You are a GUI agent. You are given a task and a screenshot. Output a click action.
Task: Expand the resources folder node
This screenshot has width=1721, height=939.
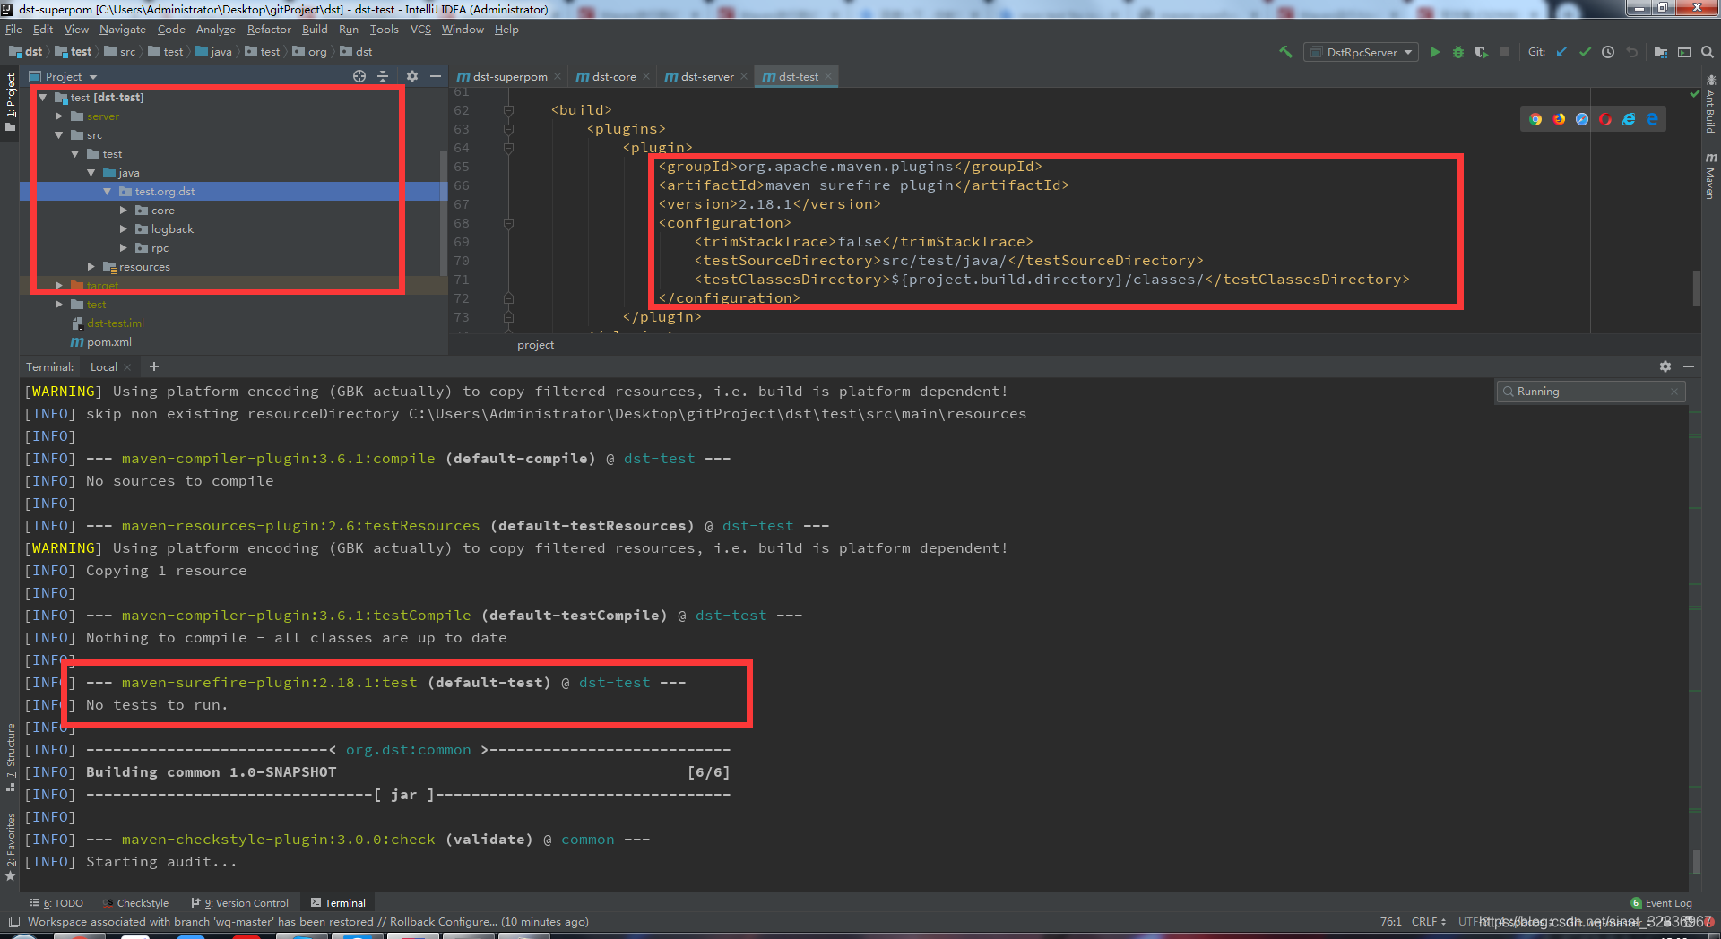(91, 267)
